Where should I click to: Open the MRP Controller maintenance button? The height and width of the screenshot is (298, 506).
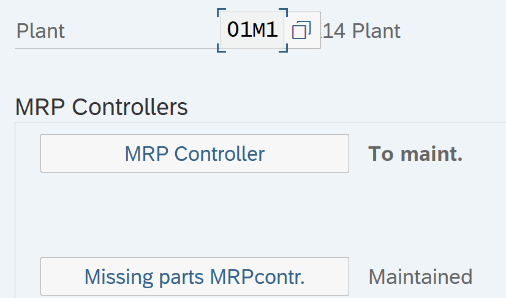click(x=194, y=154)
